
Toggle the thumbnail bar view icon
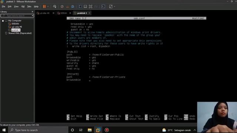[x=85, y=7]
